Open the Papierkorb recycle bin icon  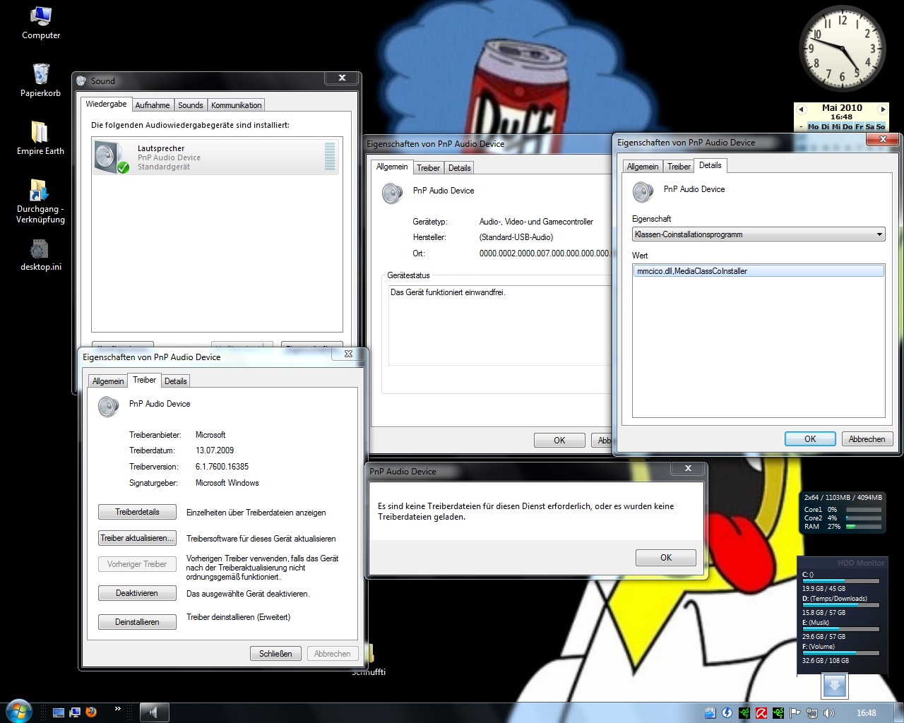click(x=40, y=80)
